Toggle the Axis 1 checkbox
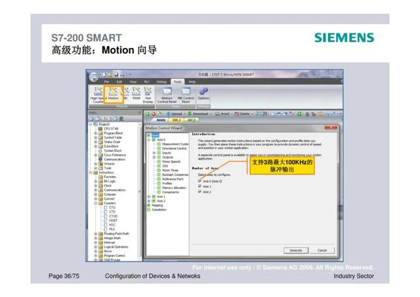This screenshot has width=420, height=297. (199, 186)
